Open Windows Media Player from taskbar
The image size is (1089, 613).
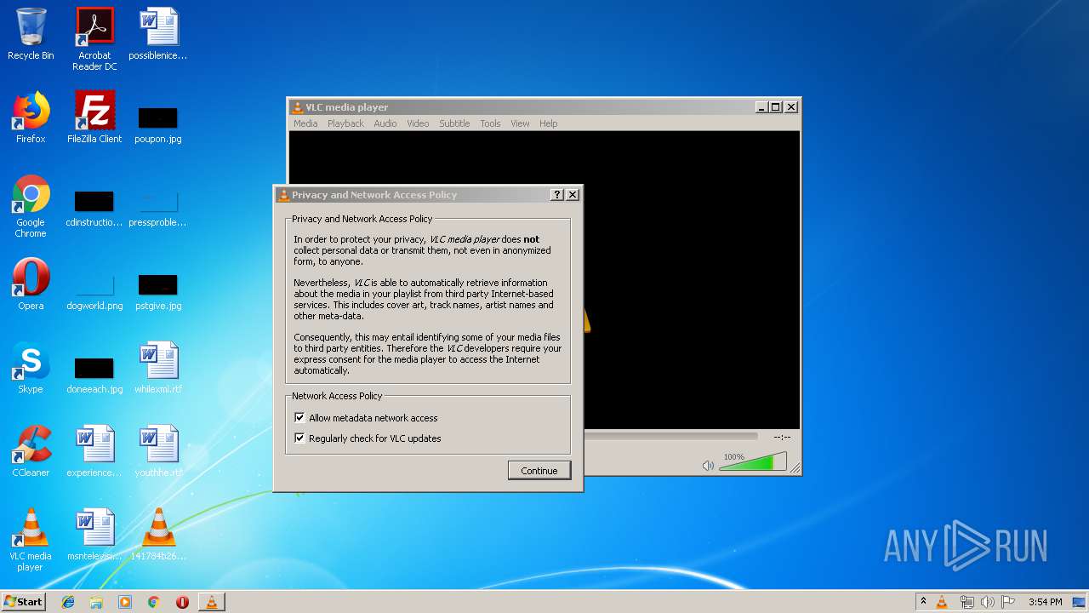point(125,602)
